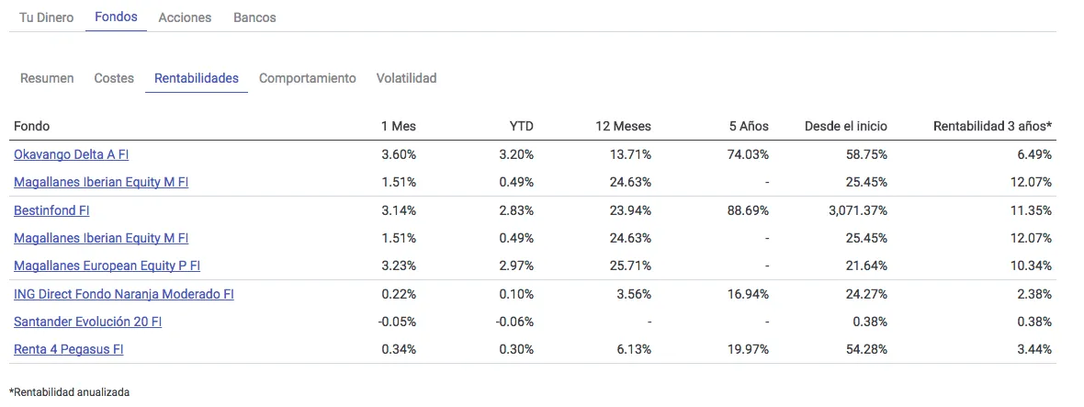This screenshot has height=407, width=1084.
Task: Click the YTD column header
Action: [x=521, y=126]
